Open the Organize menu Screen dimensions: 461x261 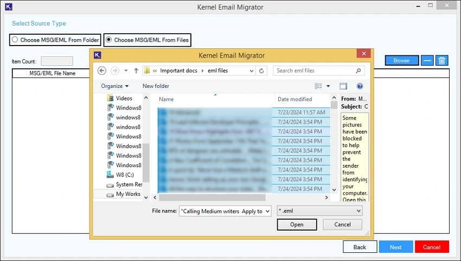114,86
